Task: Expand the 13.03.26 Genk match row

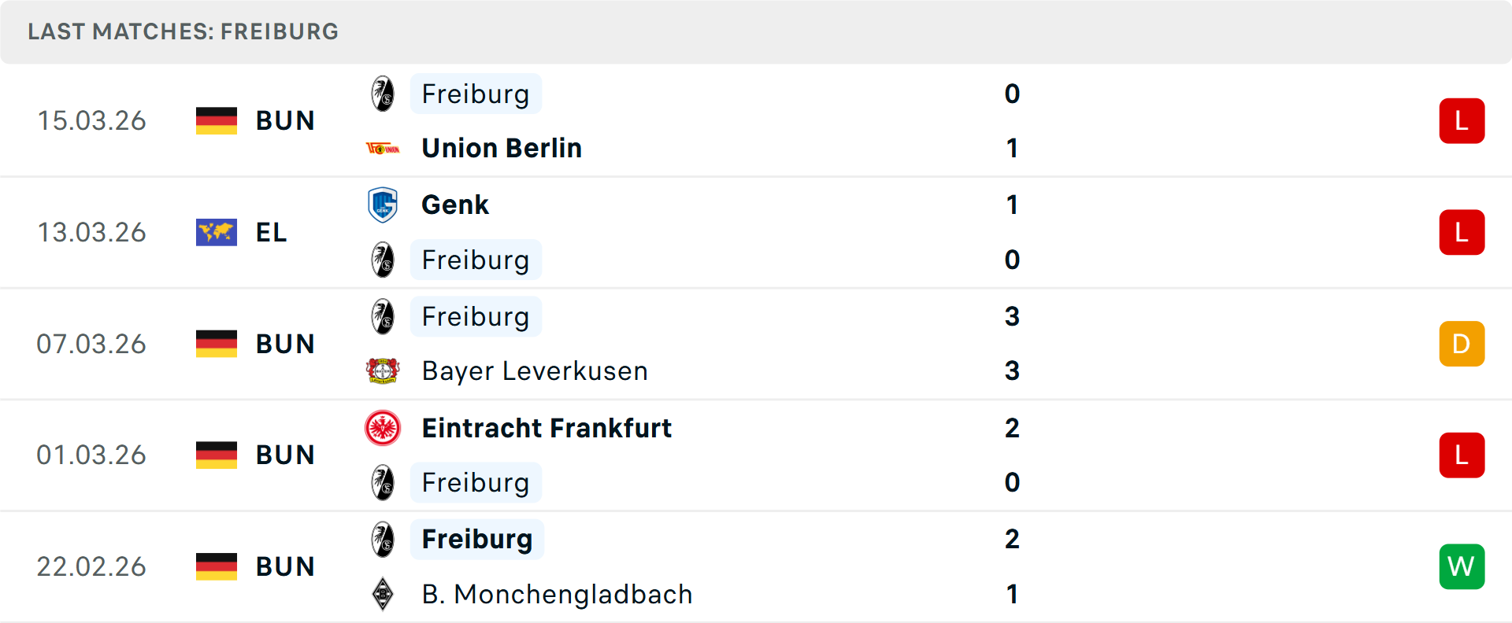Action: tap(756, 232)
